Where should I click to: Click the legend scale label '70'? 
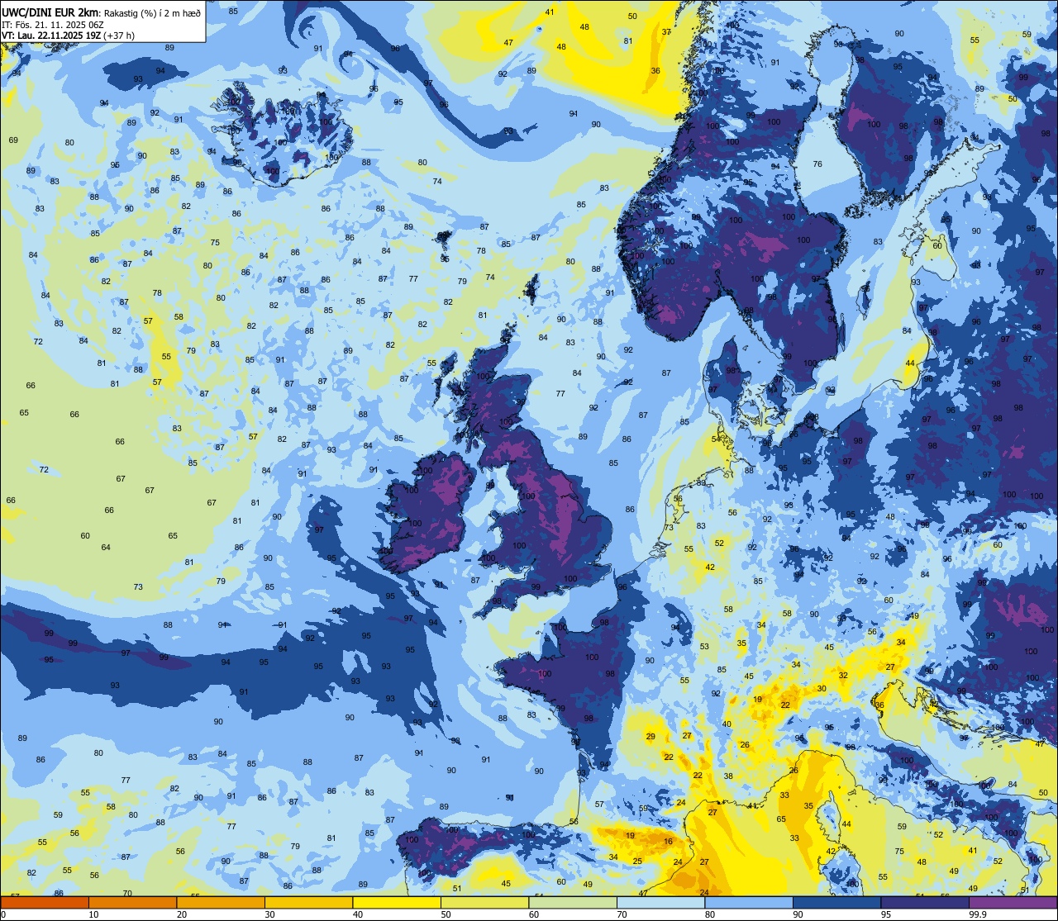(622, 914)
